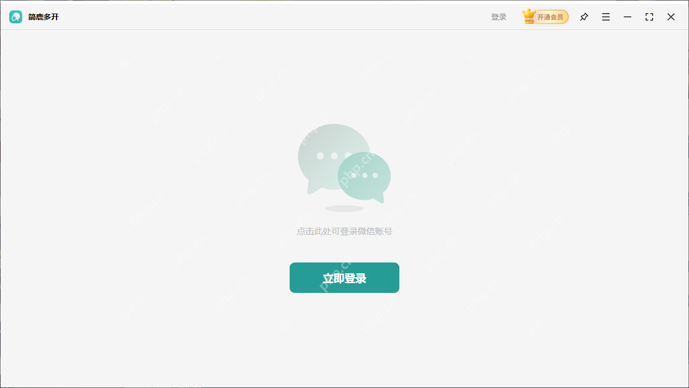The width and height of the screenshot is (689, 388).
Task: Click the 简鹿多开 app logo icon
Action: (16, 17)
